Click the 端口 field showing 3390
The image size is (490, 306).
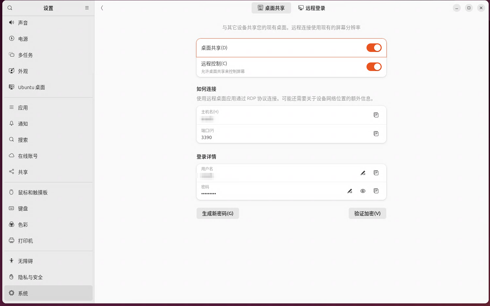tap(263, 134)
